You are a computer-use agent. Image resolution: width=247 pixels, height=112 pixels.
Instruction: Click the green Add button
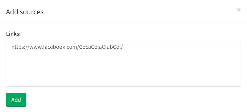[16, 100]
